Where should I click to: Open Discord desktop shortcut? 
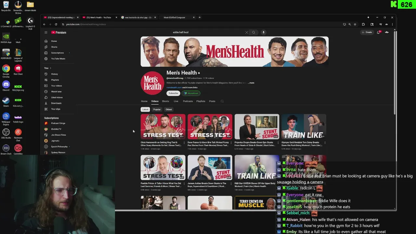pyautogui.click(x=6, y=86)
